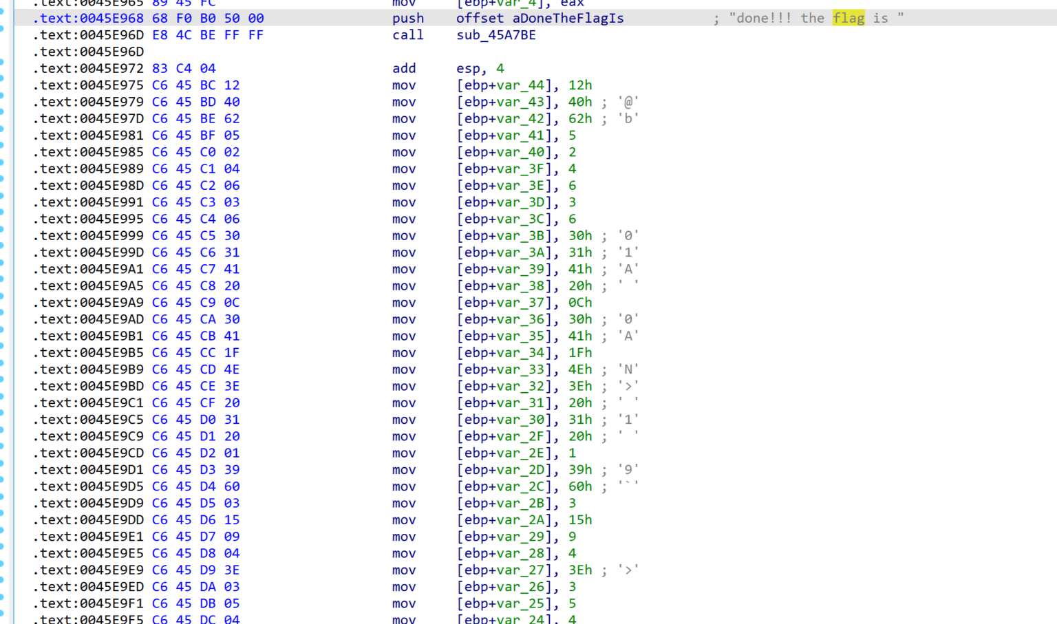Select the call mnemonic
This screenshot has height=624, width=1057.
(408, 35)
